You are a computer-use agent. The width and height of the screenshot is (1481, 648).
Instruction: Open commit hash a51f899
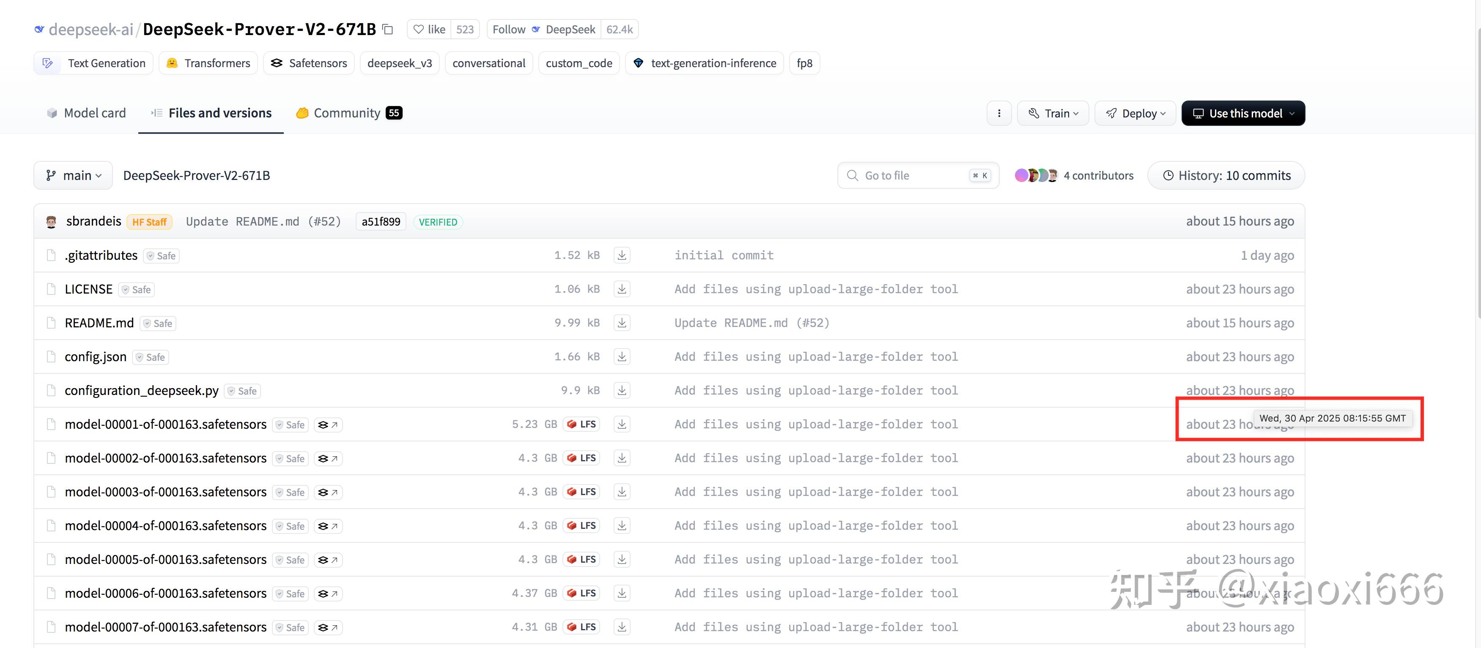(x=381, y=222)
